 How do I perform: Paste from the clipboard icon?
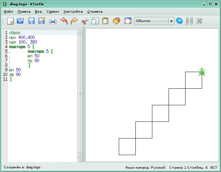click(x=105, y=21)
